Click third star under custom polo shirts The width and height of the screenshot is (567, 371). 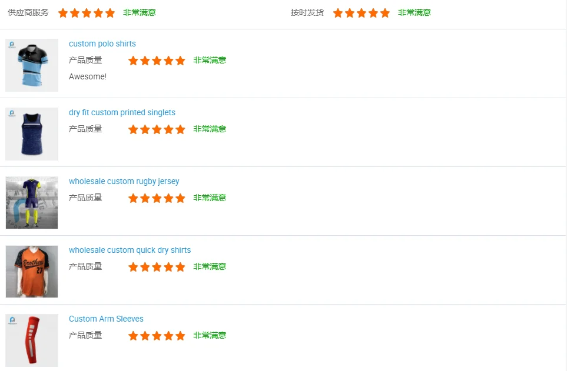157,61
